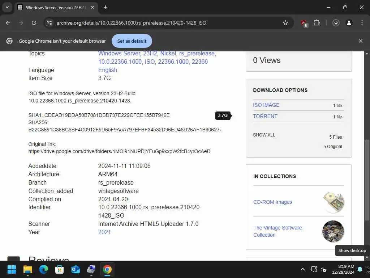Select the Windows Server, version 23H2 tab
This screenshot has height=278, width=370.
(x=54, y=7)
